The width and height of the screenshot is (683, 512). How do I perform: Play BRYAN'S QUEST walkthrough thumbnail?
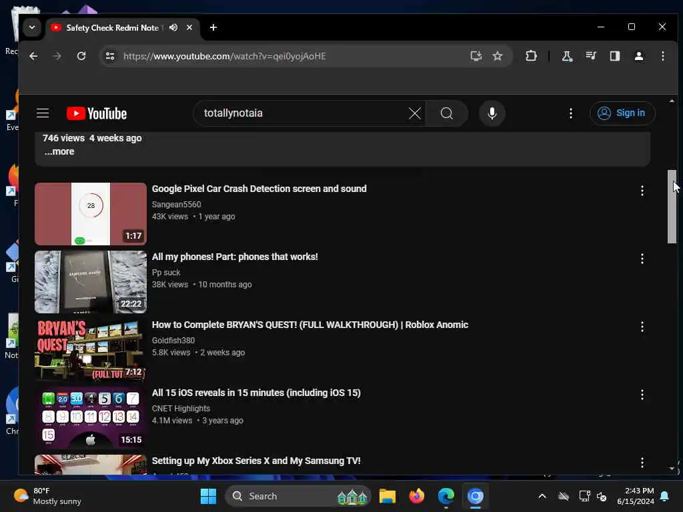[91, 349]
